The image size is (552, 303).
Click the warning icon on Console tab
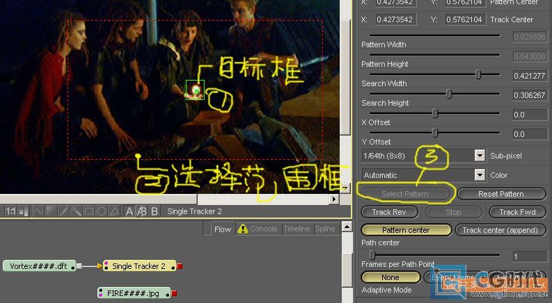click(x=242, y=229)
